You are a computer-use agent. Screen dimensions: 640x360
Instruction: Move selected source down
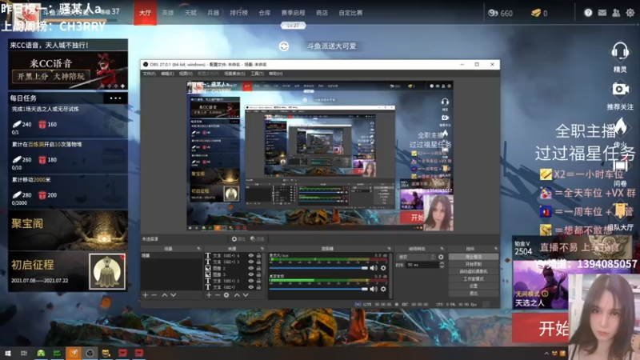click(246, 294)
